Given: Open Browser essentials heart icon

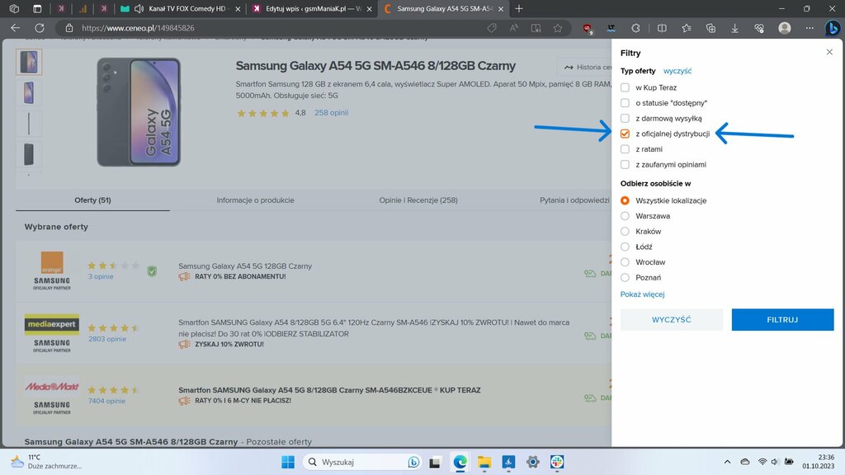Looking at the screenshot, I should [x=759, y=28].
